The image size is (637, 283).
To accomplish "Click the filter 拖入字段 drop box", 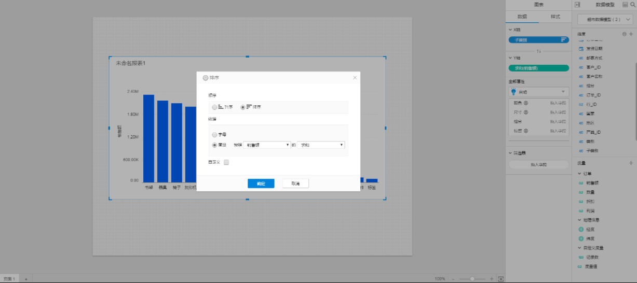I will pyautogui.click(x=538, y=164).
